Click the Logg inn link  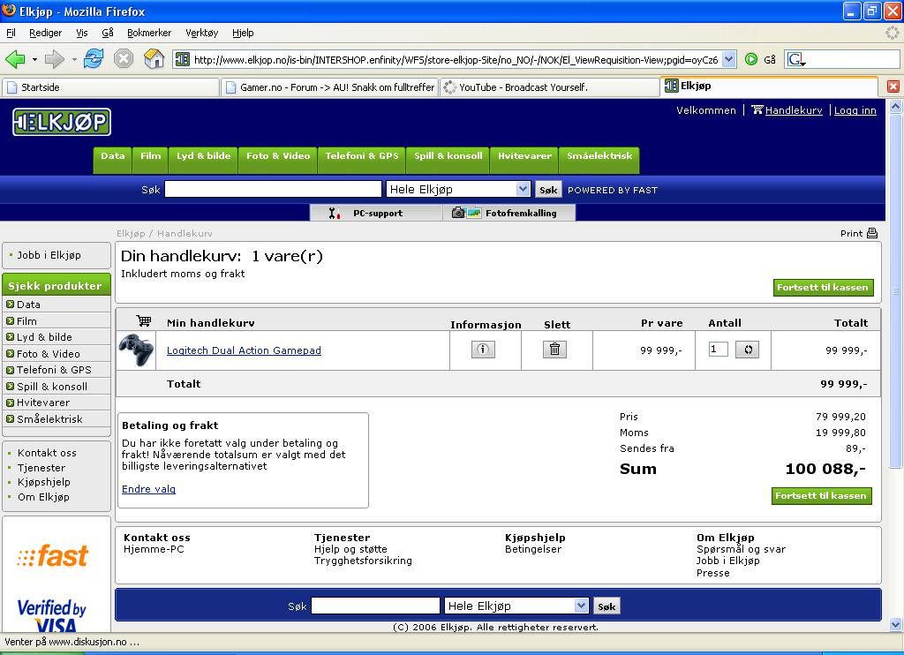click(x=855, y=110)
